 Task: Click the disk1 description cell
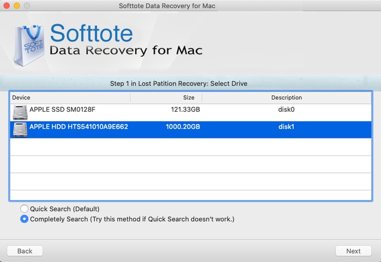coord(286,127)
